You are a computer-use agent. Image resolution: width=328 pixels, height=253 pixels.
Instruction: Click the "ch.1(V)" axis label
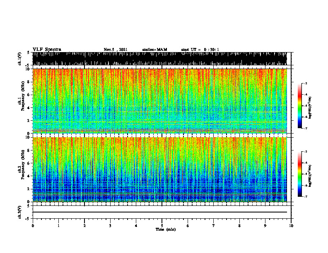pyautogui.click(x=20, y=59)
